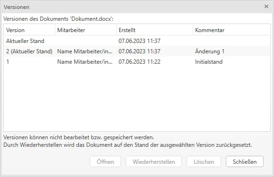Select version '2 (Aktueller Stand)'
The width and height of the screenshot is (274, 177).
point(137,51)
